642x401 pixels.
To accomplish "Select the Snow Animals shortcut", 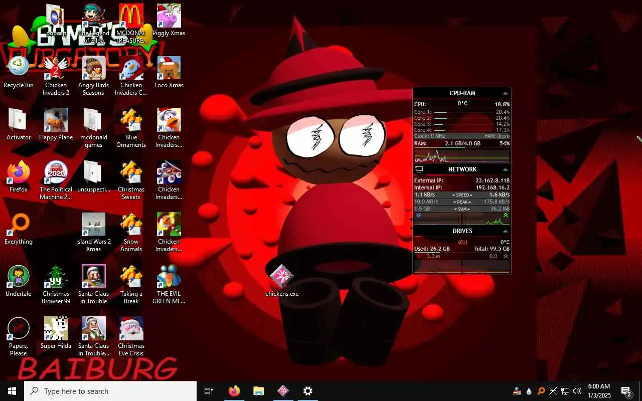I will coord(131,232).
